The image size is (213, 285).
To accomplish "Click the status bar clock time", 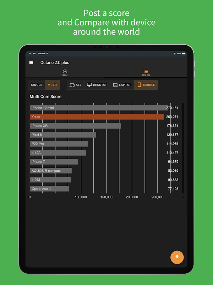I will click(32, 53).
